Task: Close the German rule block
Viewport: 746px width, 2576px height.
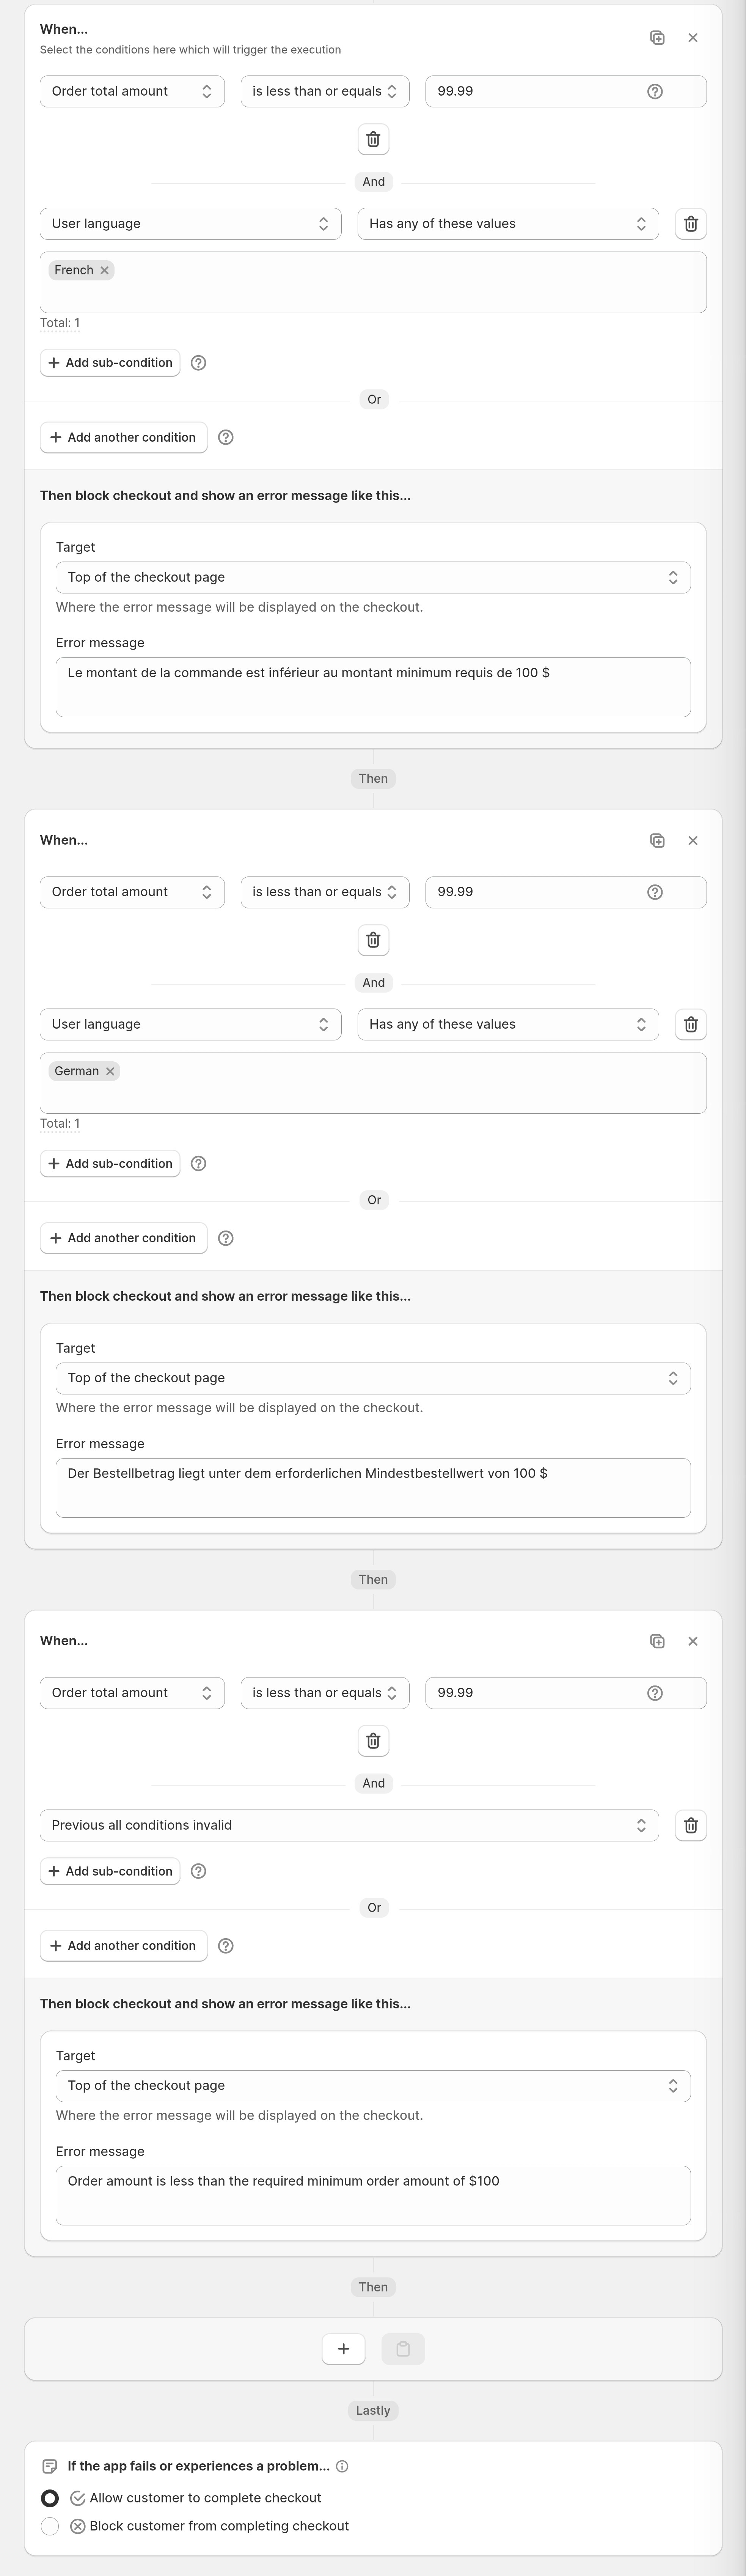Action: pyautogui.click(x=693, y=841)
